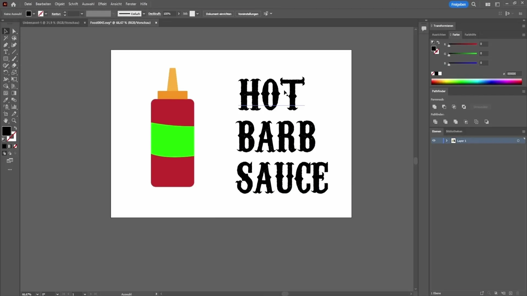Select the Column Graph tool
The image size is (527, 296).
(14, 107)
